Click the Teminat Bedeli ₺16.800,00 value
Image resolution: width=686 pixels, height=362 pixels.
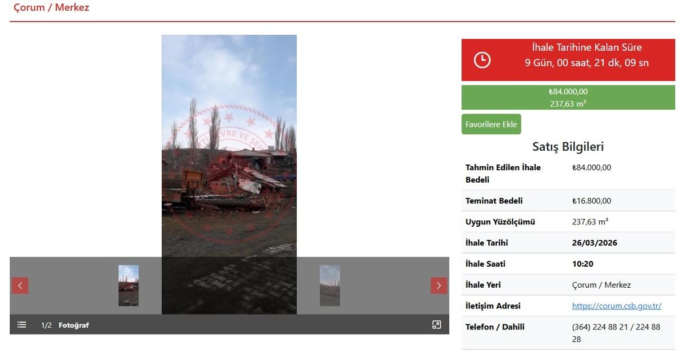592,201
